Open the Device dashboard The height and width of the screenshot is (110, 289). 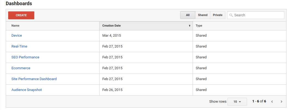click(17, 36)
